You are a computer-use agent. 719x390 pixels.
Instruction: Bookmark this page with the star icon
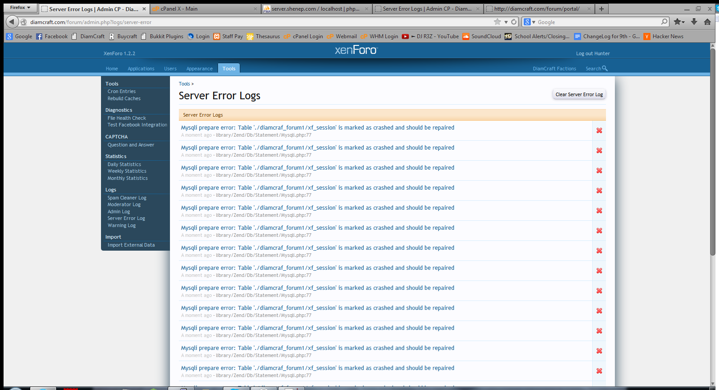[x=497, y=22]
